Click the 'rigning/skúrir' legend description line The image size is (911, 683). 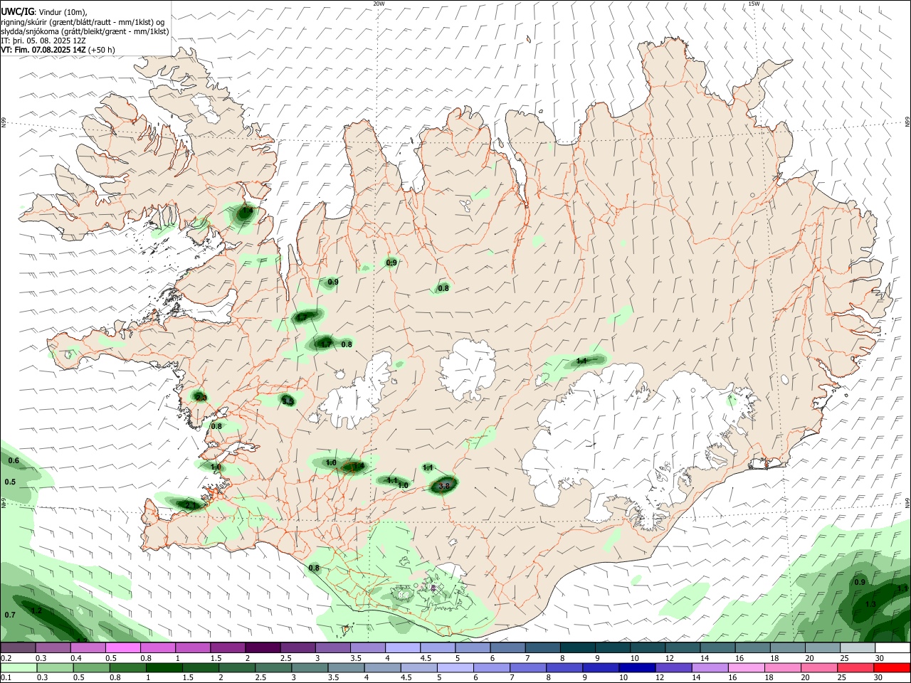(x=82, y=22)
